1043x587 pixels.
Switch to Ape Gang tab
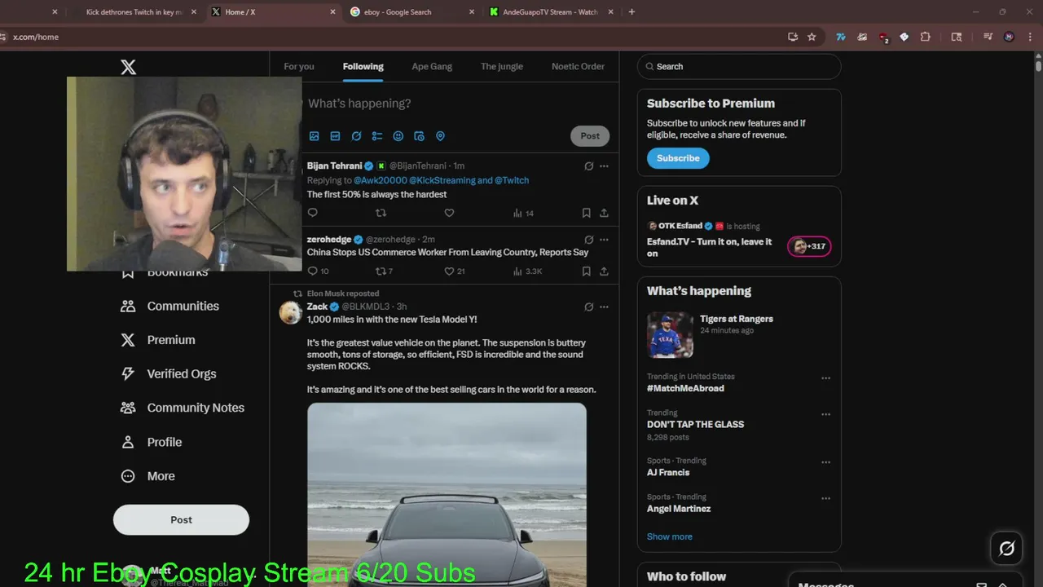(432, 67)
